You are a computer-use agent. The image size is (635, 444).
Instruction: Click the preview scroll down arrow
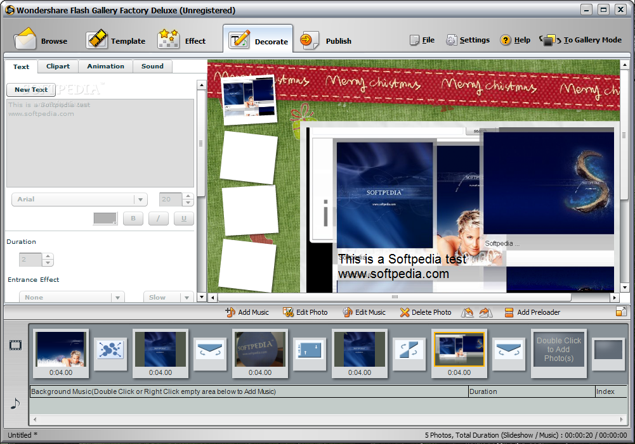[x=624, y=288]
